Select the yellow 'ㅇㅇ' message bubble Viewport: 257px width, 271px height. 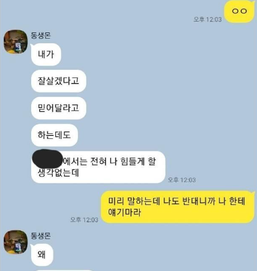point(239,11)
